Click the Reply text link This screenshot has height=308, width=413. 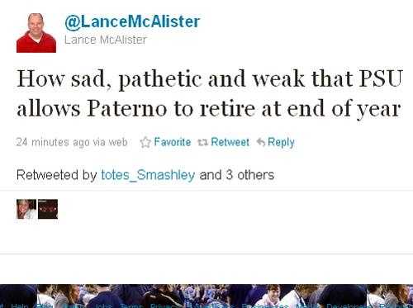click(x=281, y=143)
